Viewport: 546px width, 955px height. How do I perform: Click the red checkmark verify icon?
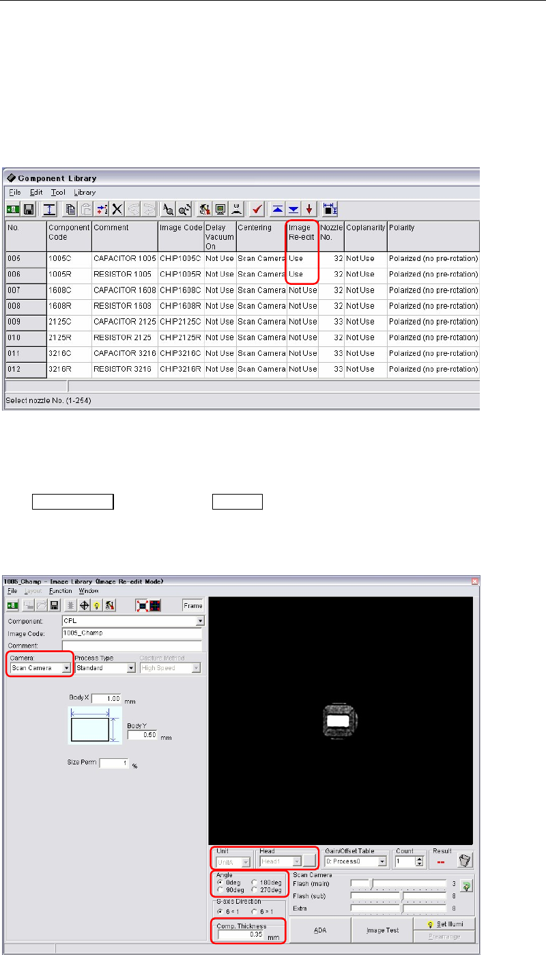(x=257, y=210)
